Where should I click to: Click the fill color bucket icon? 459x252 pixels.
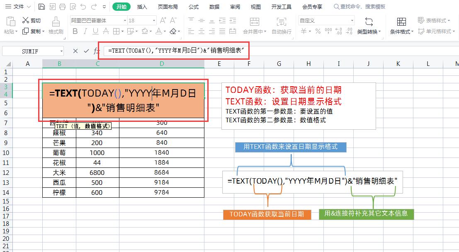145,31
